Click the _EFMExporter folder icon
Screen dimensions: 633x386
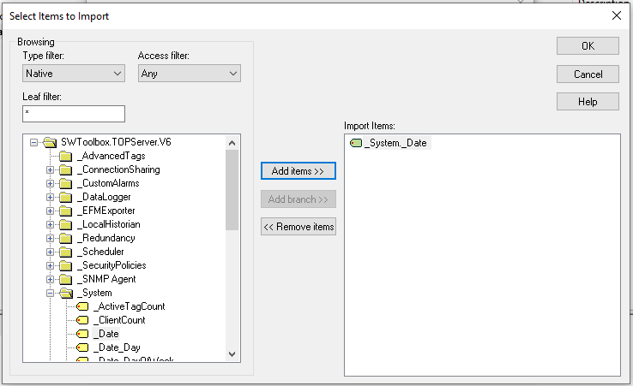pyautogui.click(x=65, y=211)
